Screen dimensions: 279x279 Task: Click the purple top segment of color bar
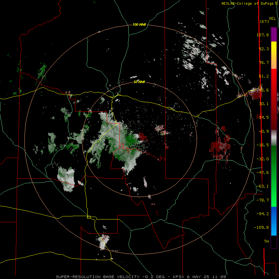(x=274, y=35)
